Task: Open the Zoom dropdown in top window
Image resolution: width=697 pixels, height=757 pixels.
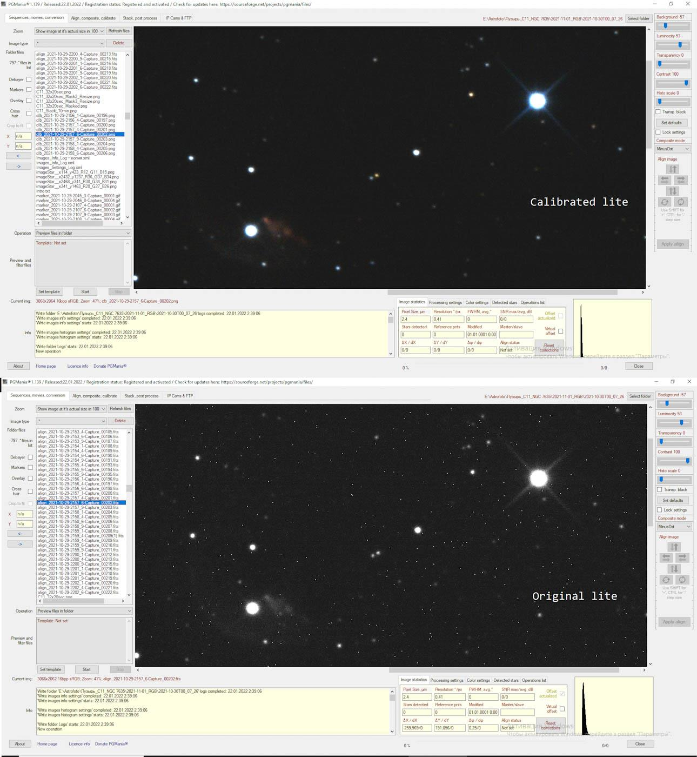Action: pyautogui.click(x=70, y=31)
